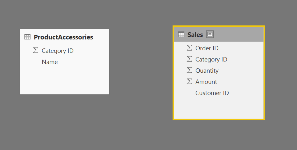Select Category ID field in ProductAccessories table

coord(64,51)
